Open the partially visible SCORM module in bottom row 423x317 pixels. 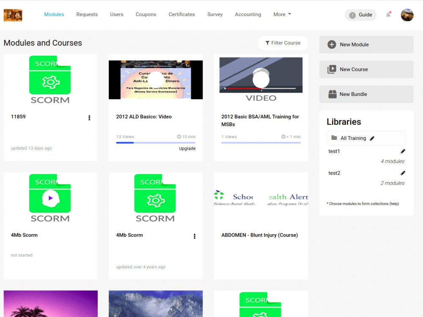[260, 305]
